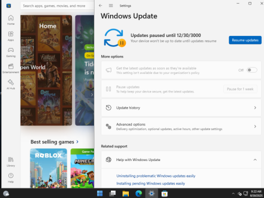Switch to Settings app on taskbar
The height and width of the screenshot is (198, 264).
[152, 194]
